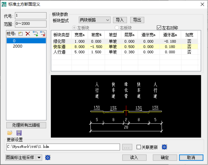Click curb height 0.180 in 快车道 row
The image size is (208, 165).
pos(170,47)
